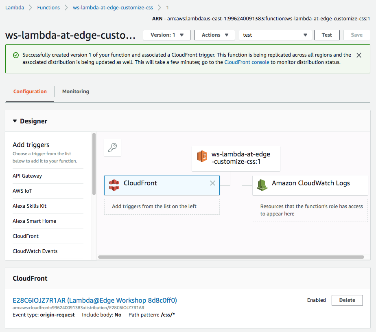The width and height of the screenshot is (376, 332).
Task: Go to Lambda in the breadcrumb
Action: point(15,8)
